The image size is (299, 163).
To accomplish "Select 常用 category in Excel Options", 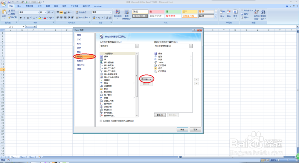I will (79, 35).
